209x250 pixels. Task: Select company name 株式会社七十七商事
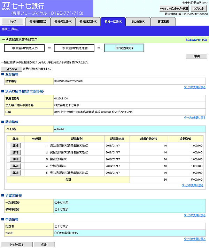[x=67, y=105]
